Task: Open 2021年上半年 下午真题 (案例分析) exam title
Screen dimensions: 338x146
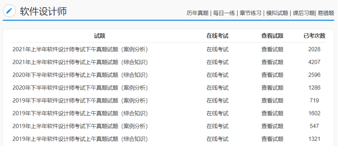Action: 80,50
